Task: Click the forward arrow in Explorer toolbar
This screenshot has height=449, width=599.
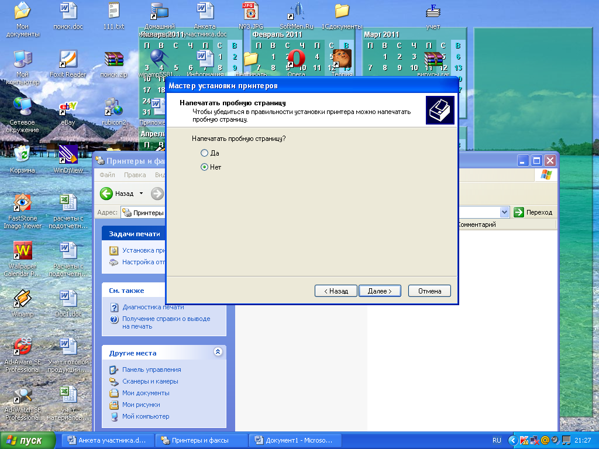Action: [x=157, y=194]
